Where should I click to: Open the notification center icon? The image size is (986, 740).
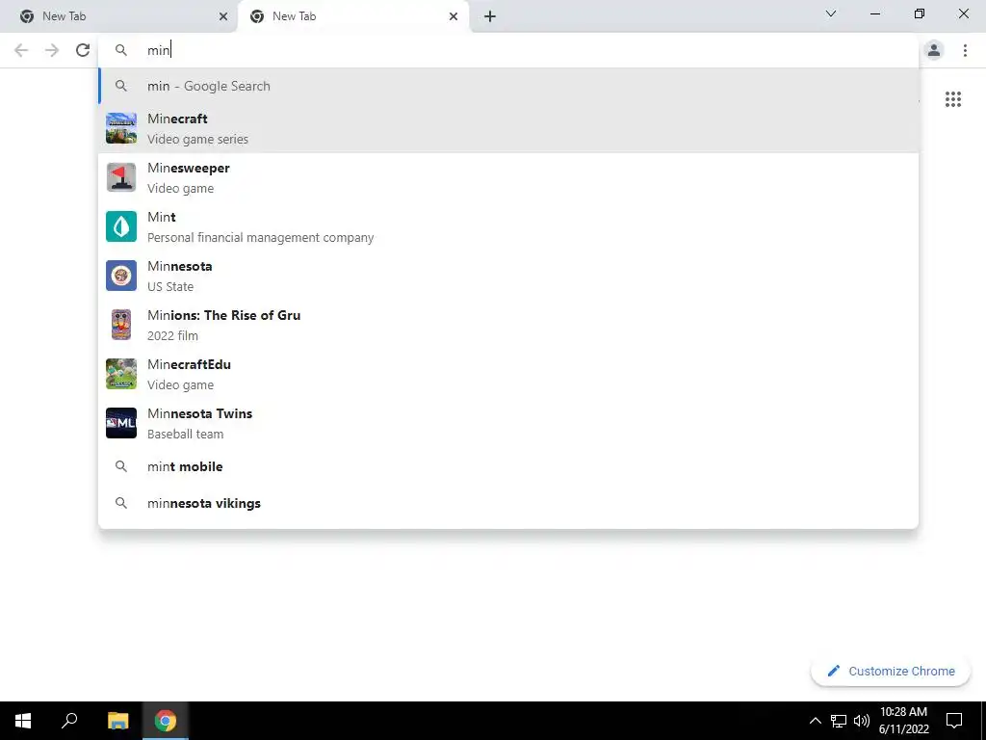954,721
